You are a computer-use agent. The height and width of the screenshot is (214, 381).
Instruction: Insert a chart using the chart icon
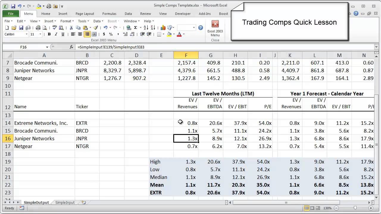point(163,28)
